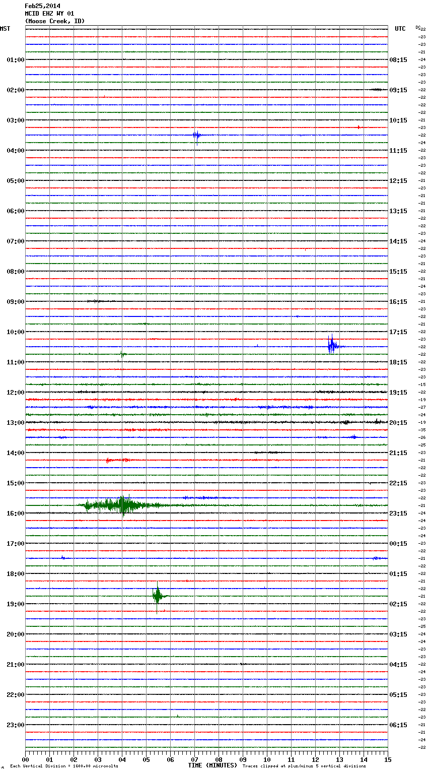Screen dimensions: 428x773
Task: Click the 20:15 UTC time label
Action: coord(398,423)
